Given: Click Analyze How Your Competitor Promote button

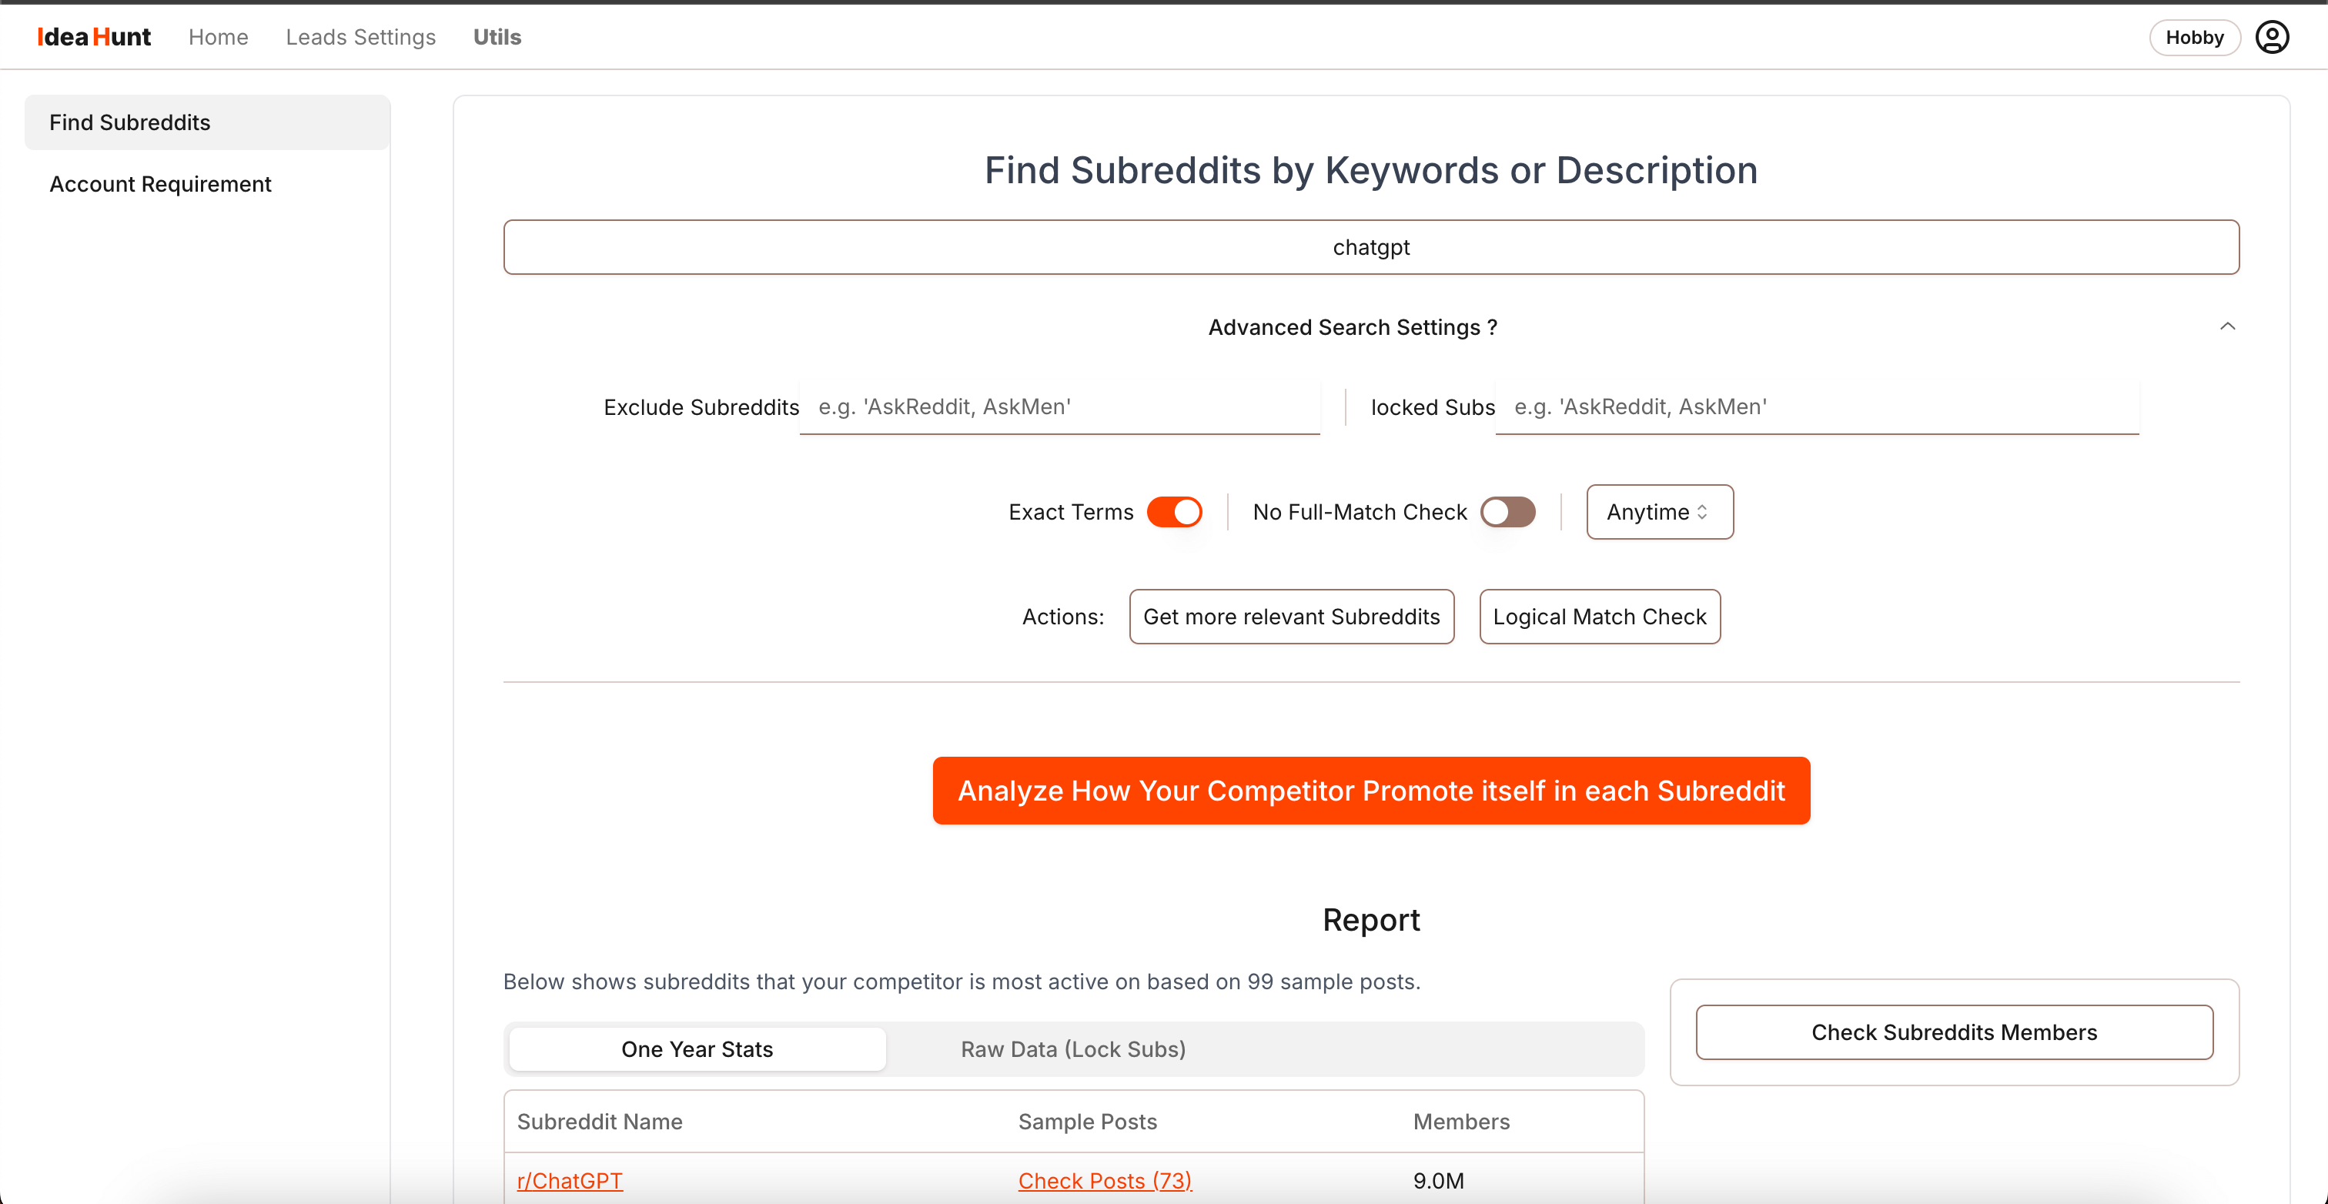Looking at the screenshot, I should click(x=1371, y=791).
